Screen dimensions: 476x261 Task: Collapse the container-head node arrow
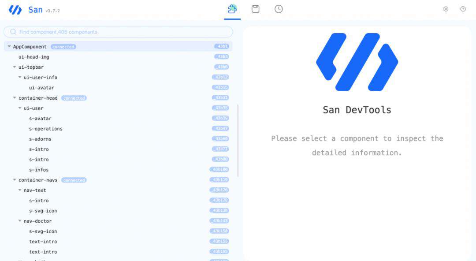(15, 98)
